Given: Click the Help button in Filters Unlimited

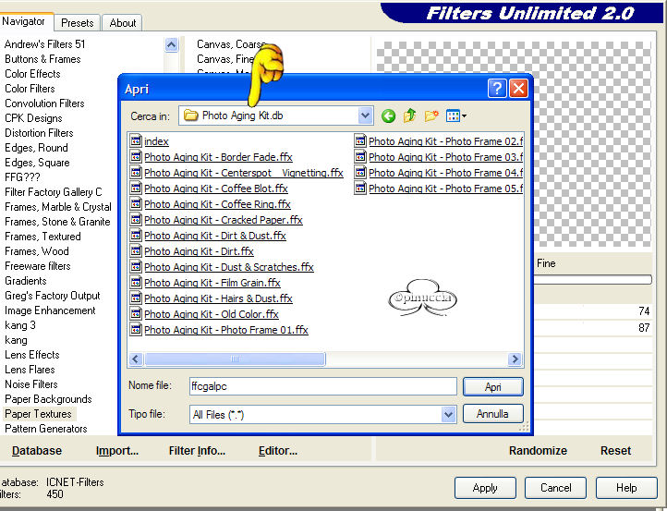Looking at the screenshot, I should (x=626, y=488).
